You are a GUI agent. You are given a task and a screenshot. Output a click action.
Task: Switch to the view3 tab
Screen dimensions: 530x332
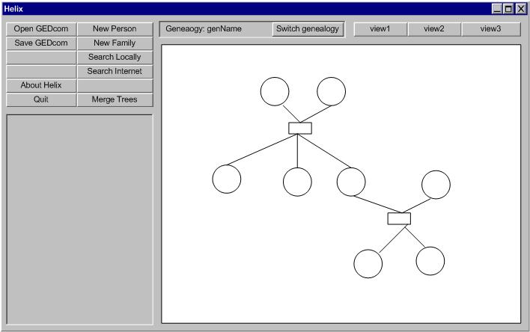coord(490,28)
